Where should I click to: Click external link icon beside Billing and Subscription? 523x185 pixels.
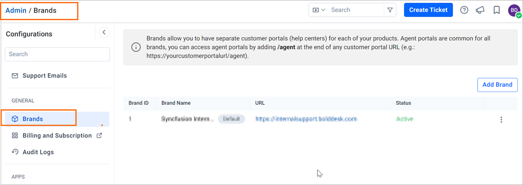[x=99, y=136]
